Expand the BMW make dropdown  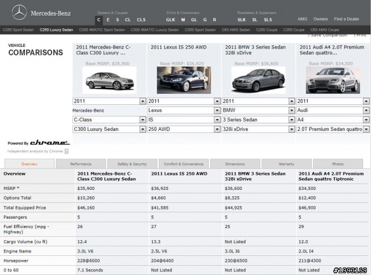tap(259, 111)
